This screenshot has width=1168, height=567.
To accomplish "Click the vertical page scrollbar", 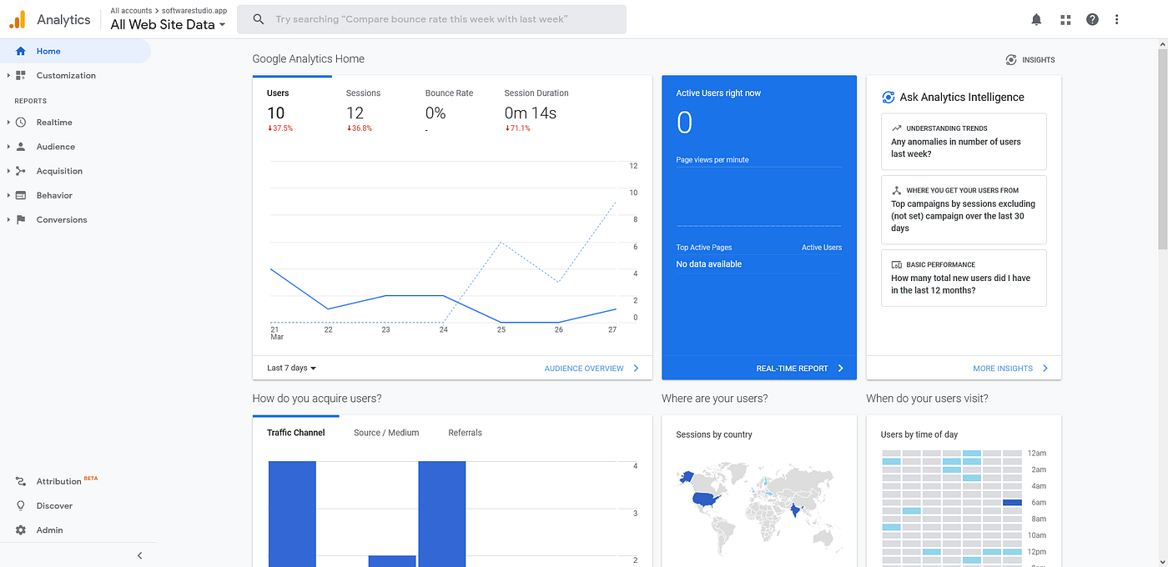I will tap(1162, 150).
